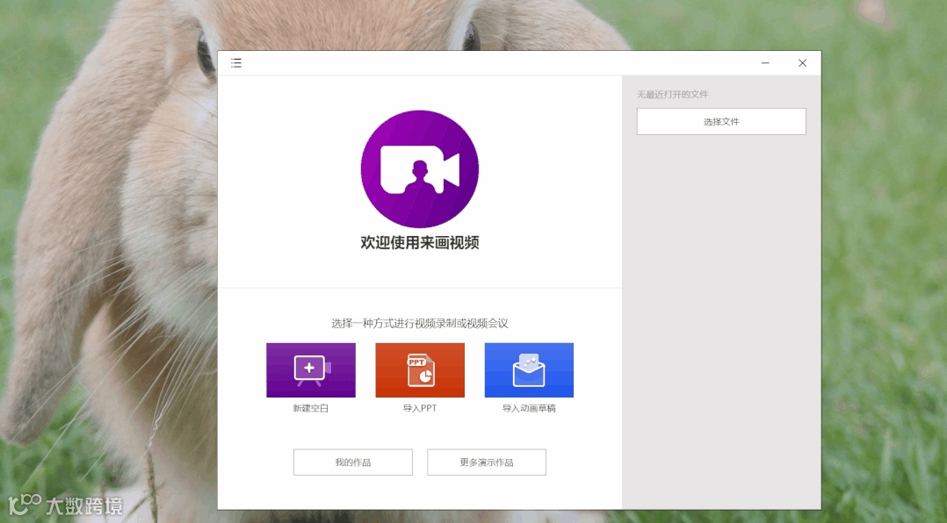Click the 导入PPT label text

(420, 408)
